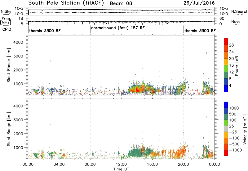Click the '1000' velocity colorbar tick

click(234, 108)
